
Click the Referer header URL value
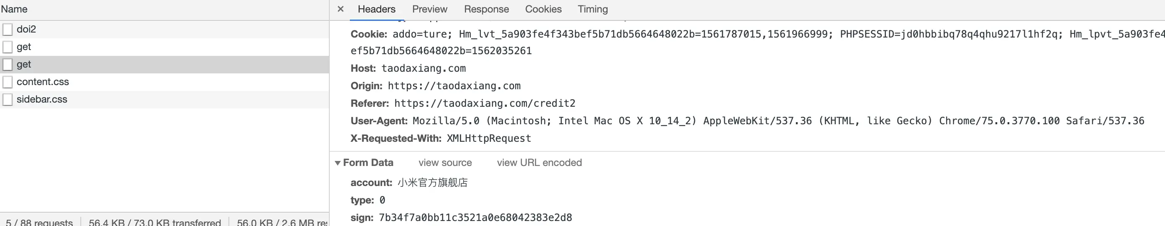pyautogui.click(x=485, y=103)
